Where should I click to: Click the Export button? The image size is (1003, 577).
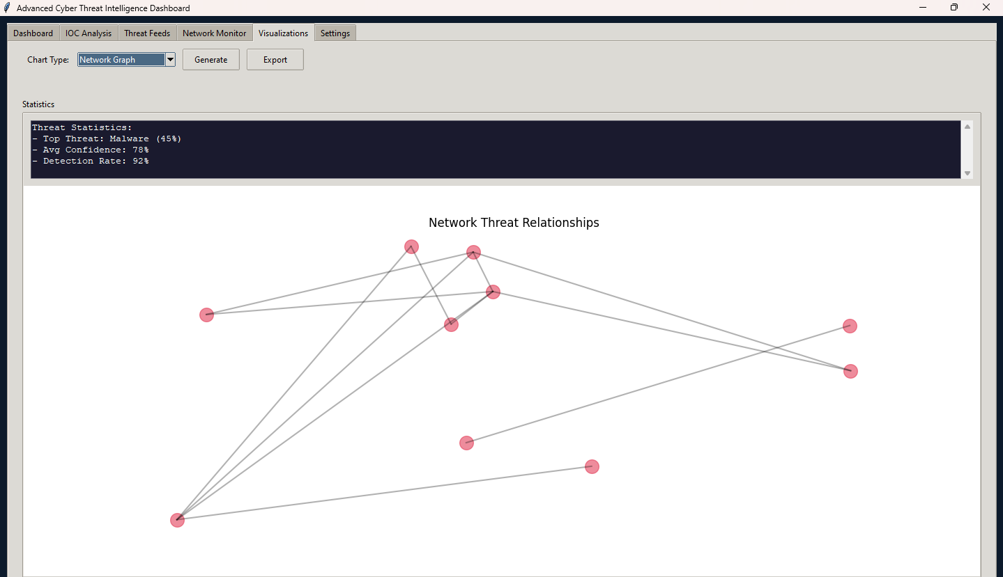pos(275,60)
